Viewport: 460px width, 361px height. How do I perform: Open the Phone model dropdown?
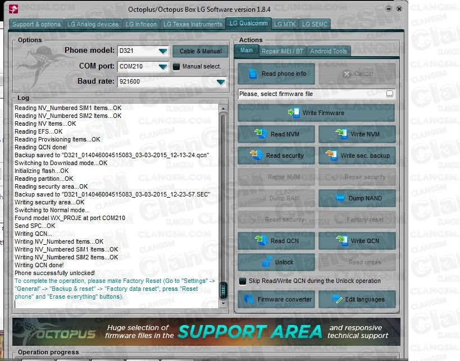click(163, 51)
